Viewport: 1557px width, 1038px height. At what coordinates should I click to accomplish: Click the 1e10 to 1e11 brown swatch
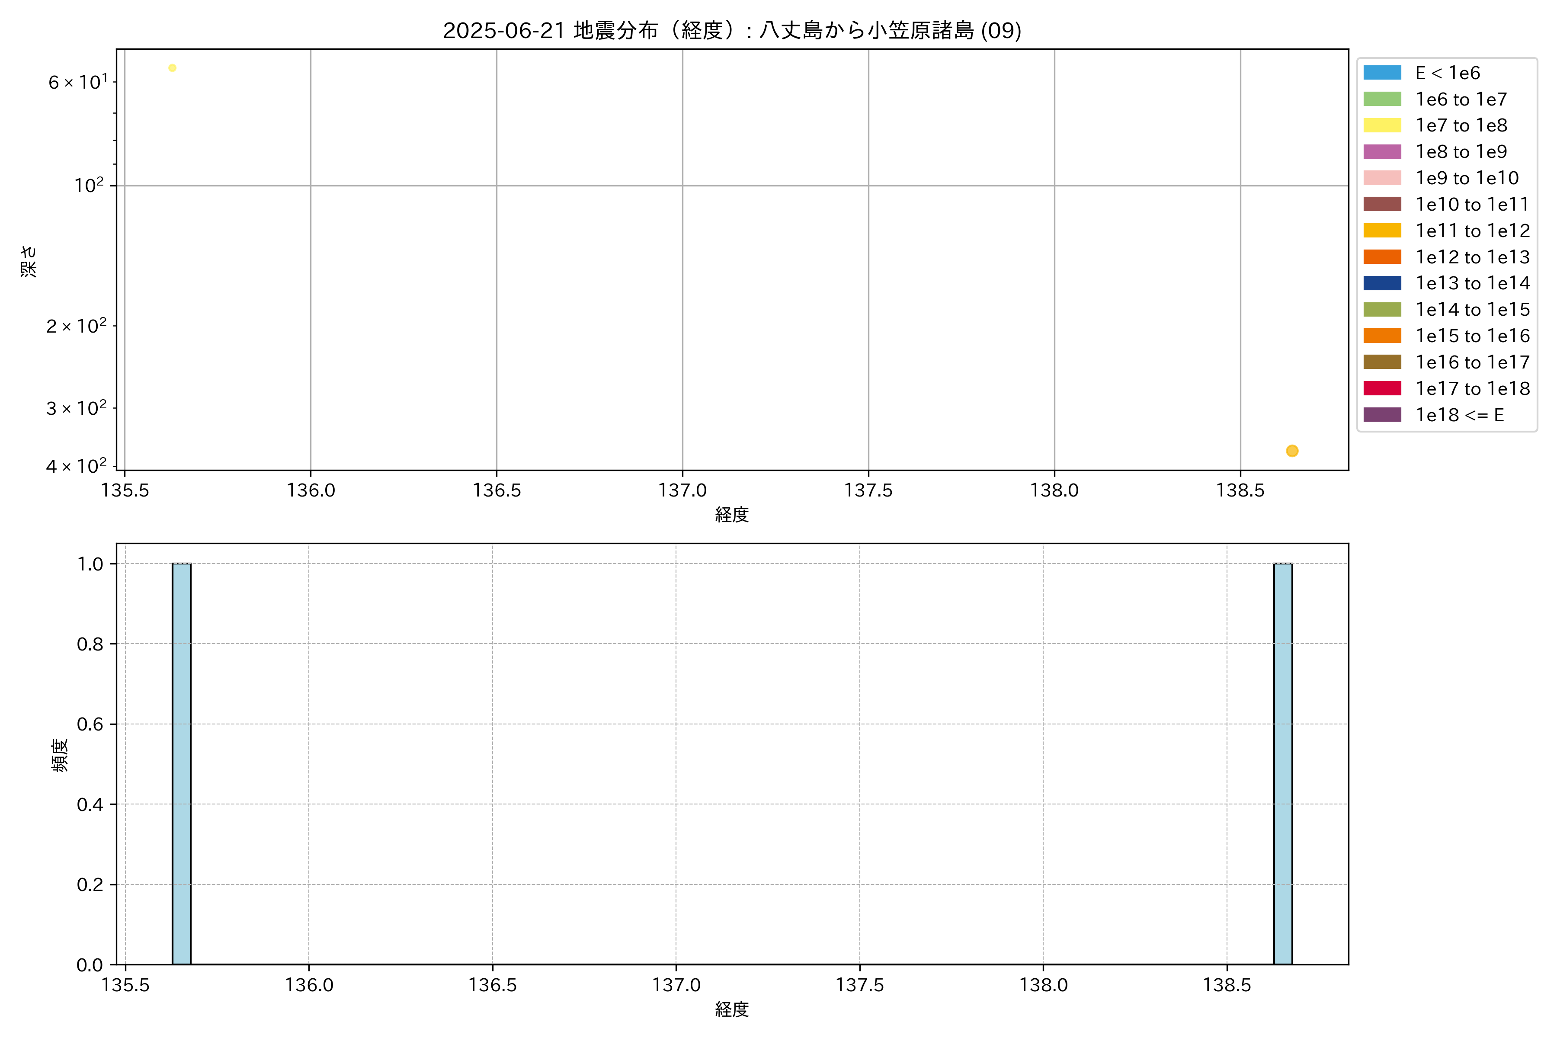1381,204
